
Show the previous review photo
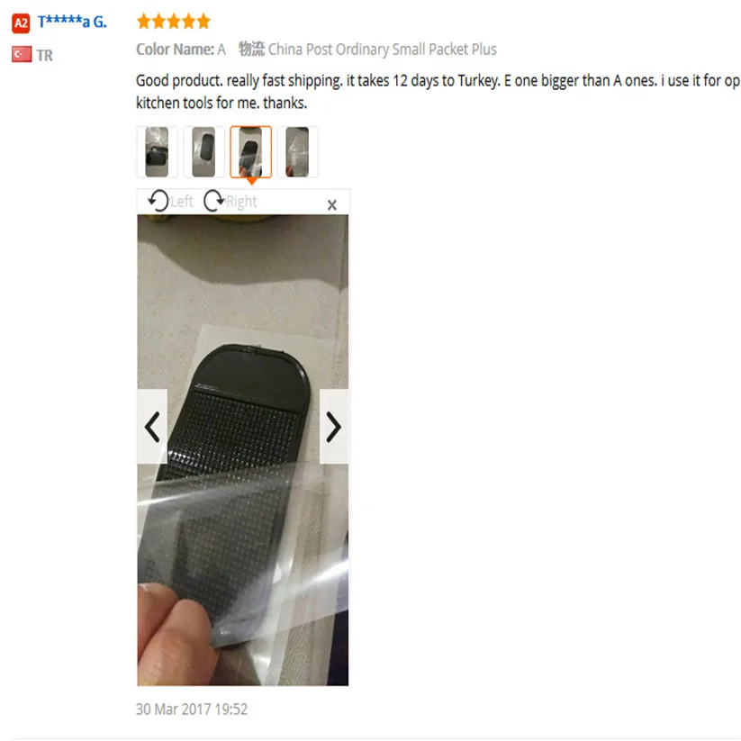point(152,427)
